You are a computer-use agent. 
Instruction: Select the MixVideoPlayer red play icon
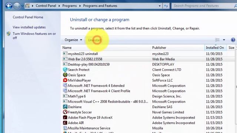tap(65, 80)
